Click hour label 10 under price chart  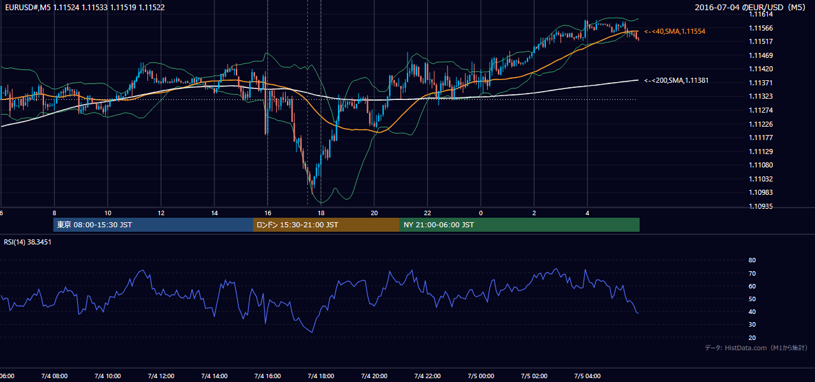pyautogui.click(x=108, y=213)
